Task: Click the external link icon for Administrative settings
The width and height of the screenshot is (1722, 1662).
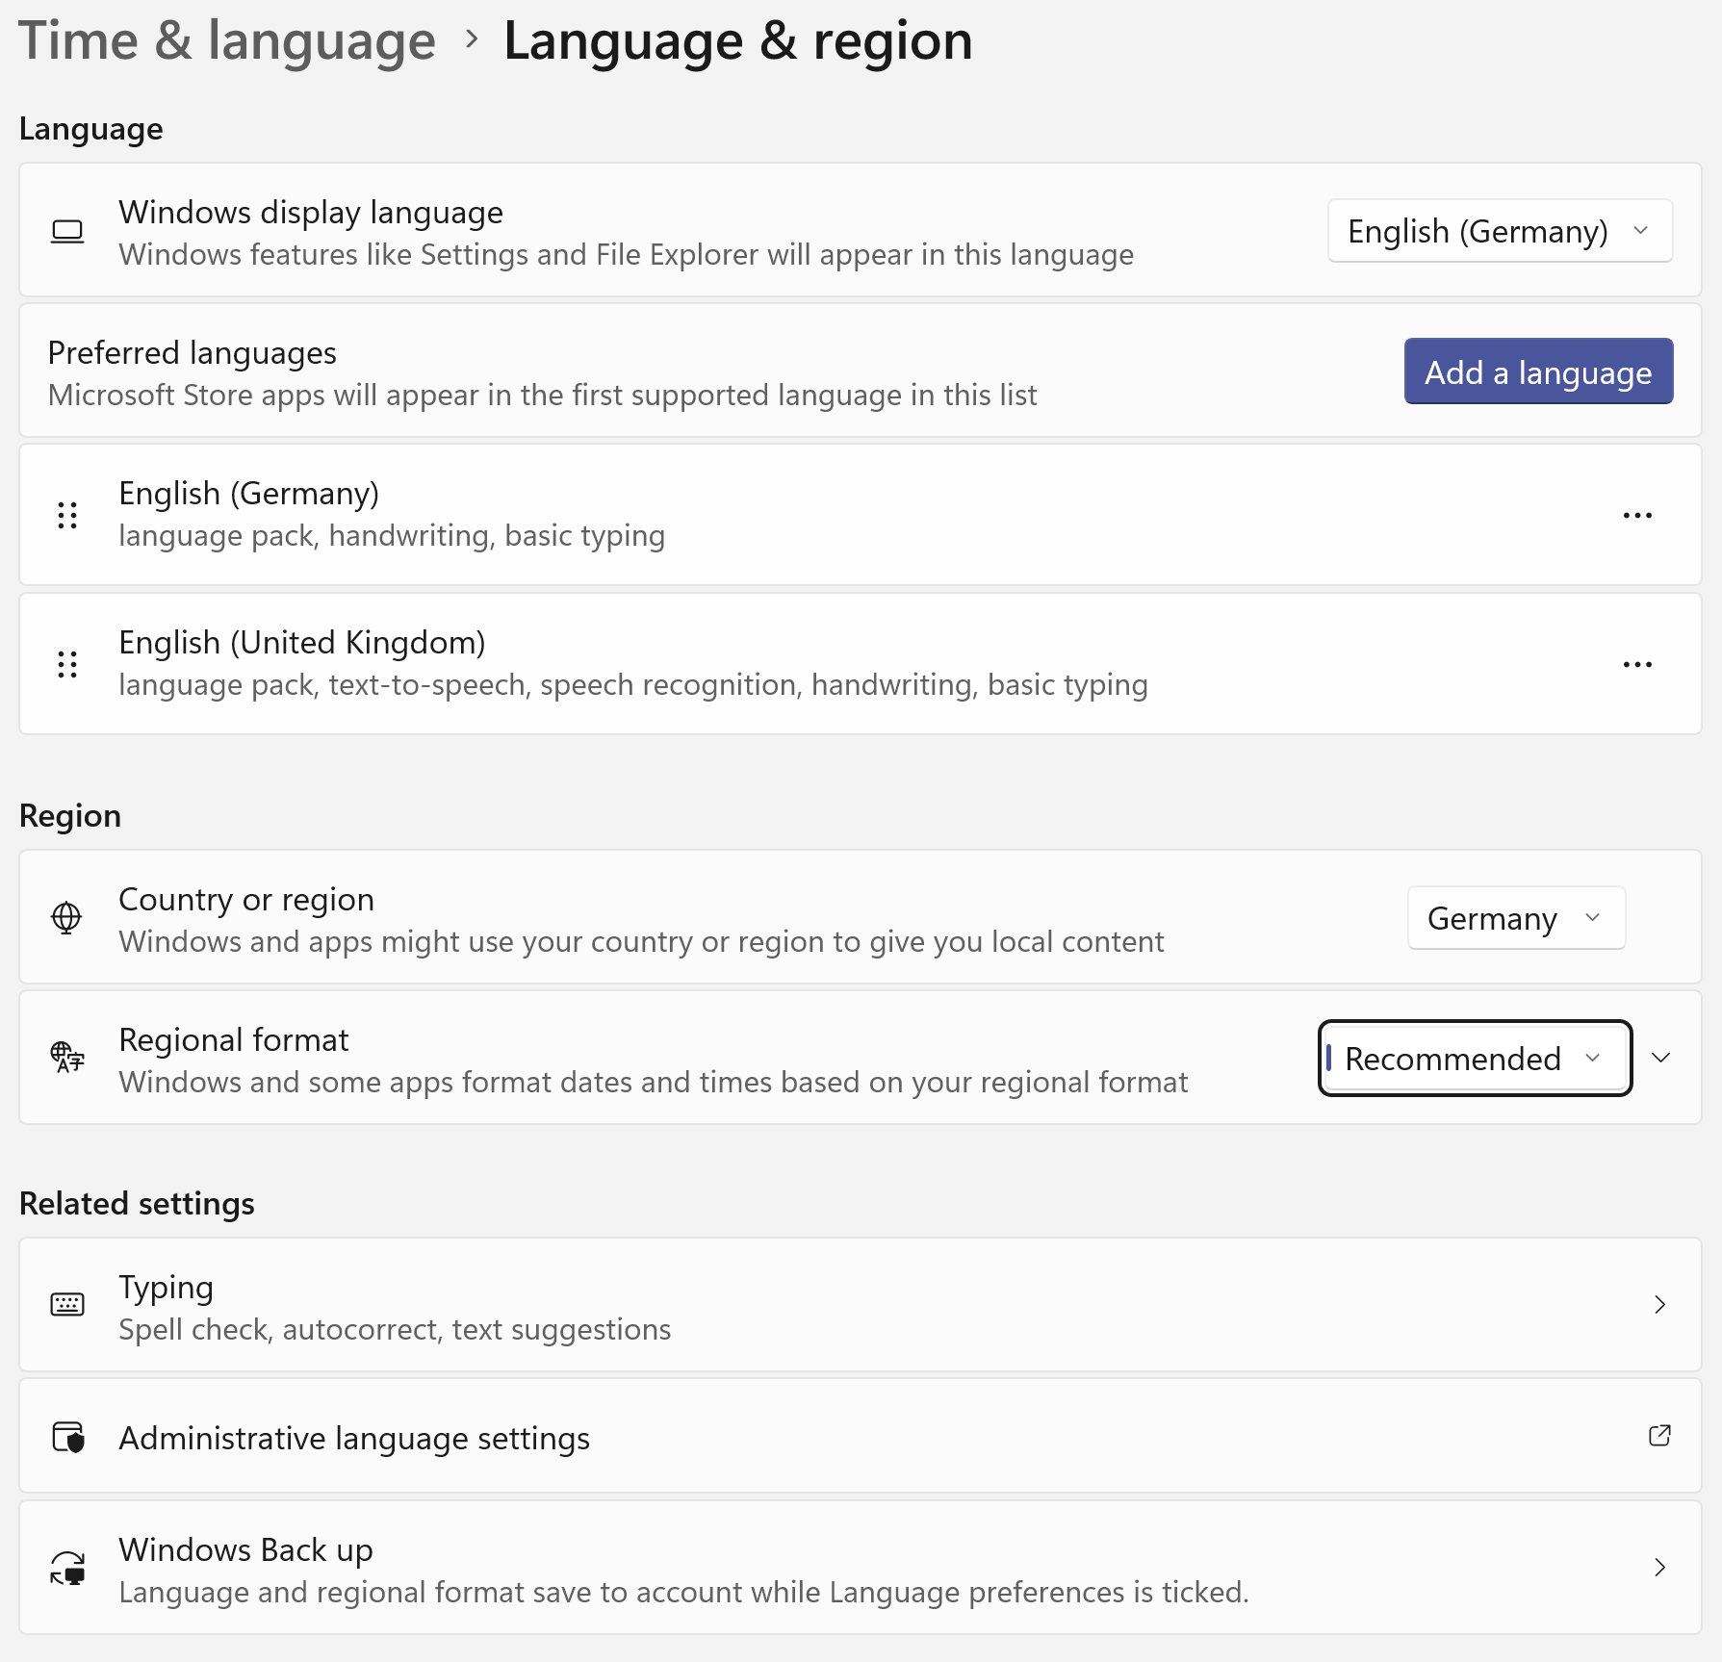Action: [1659, 1436]
